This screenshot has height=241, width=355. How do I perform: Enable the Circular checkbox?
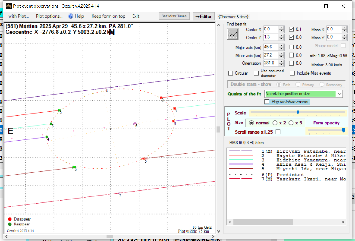click(231, 73)
